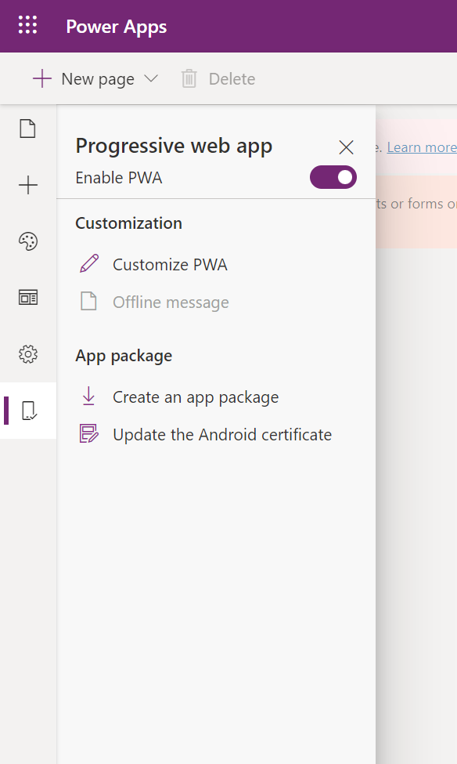The image size is (457, 764).
Task: Open the Pages icon in sidebar
Action: pos(27,129)
